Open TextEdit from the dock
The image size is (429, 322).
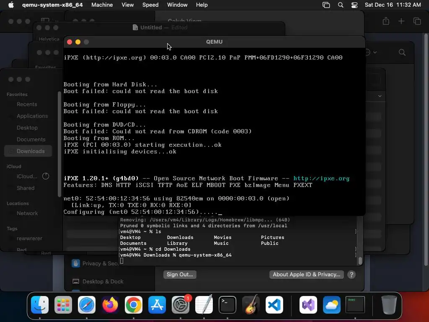coord(204,304)
